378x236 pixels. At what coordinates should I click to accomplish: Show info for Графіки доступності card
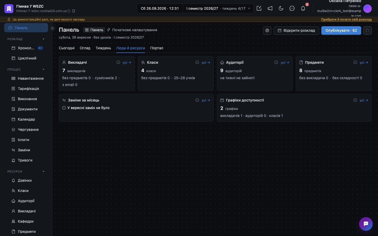click(355, 100)
